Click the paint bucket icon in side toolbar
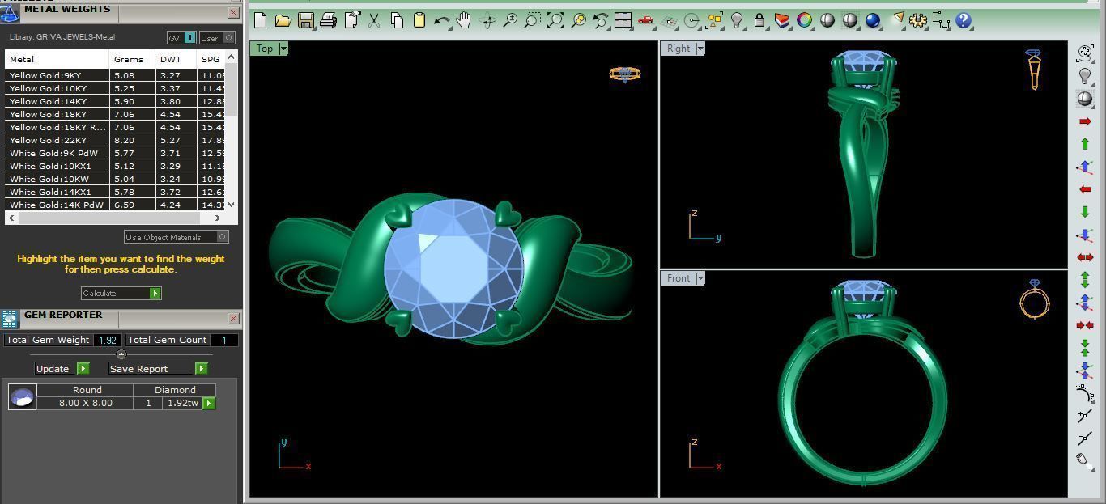Screen dimensions: 1106x504 1085,461
